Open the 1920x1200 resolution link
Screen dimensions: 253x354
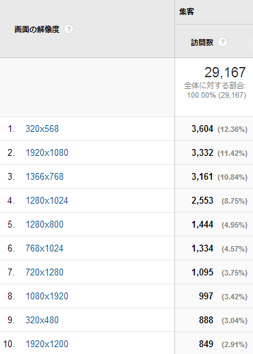pos(46,344)
